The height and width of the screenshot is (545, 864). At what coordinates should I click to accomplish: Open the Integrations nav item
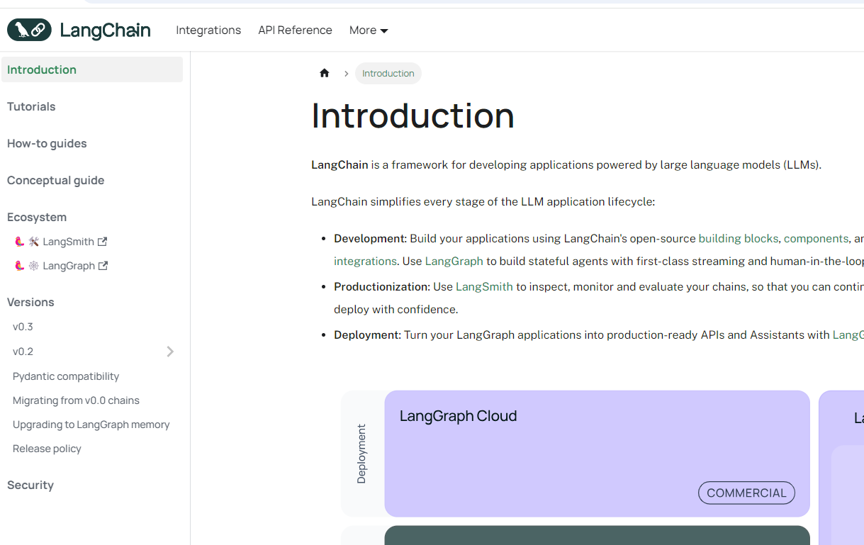point(208,30)
